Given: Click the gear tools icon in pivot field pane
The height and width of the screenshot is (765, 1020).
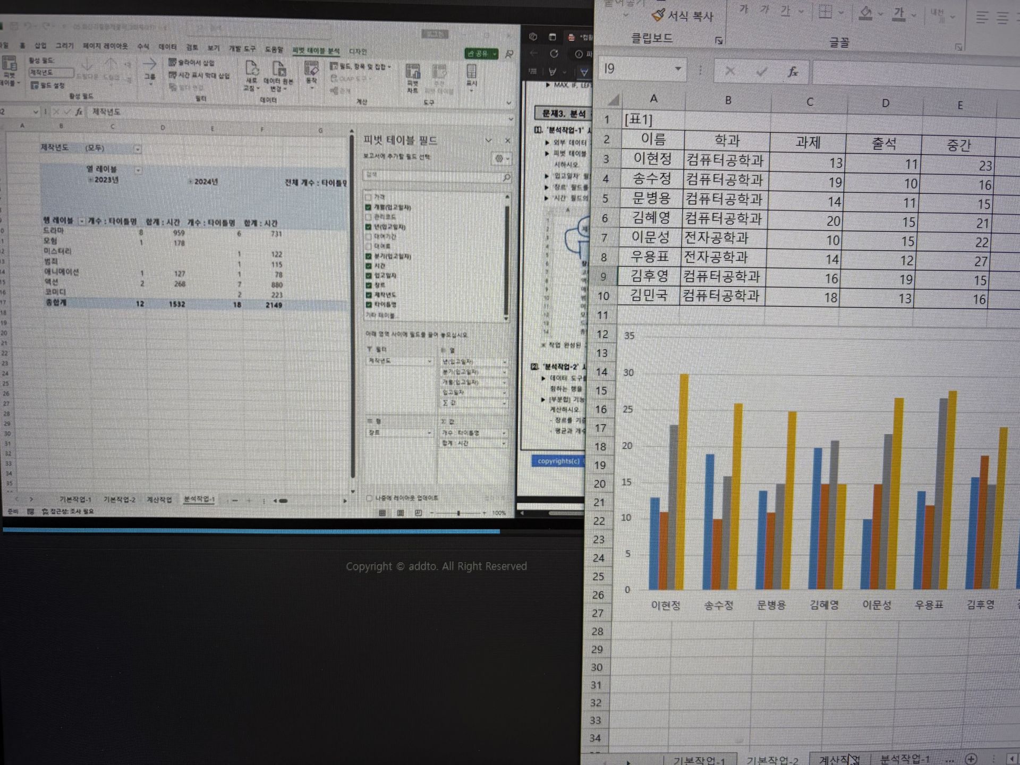Looking at the screenshot, I should [499, 158].
